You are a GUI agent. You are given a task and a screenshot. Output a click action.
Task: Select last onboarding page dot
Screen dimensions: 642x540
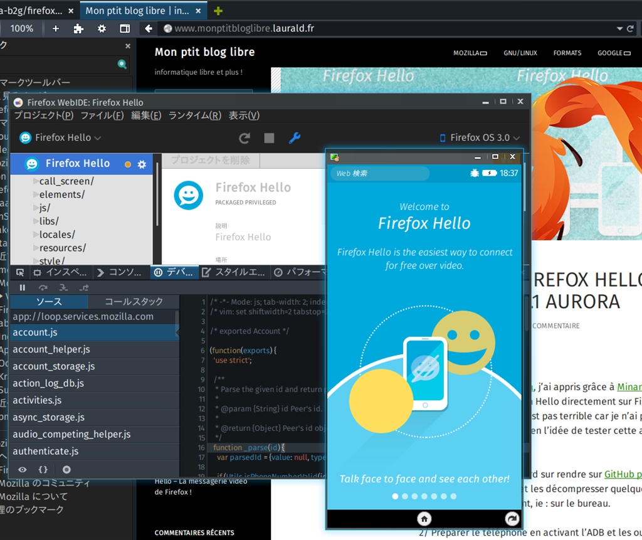[x=453, y=496]
